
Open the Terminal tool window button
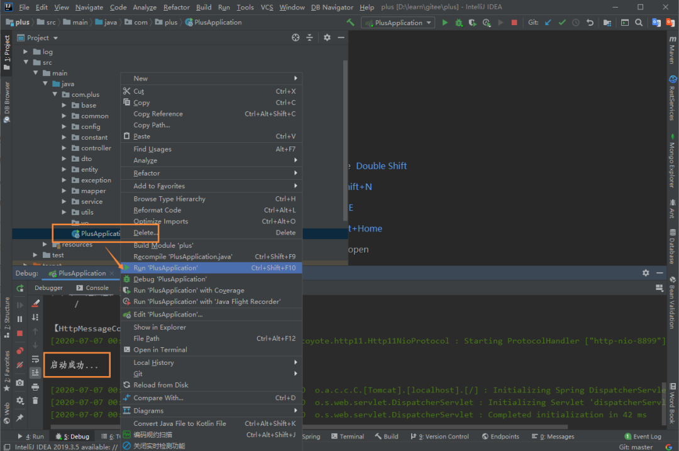tap(348, 437)
